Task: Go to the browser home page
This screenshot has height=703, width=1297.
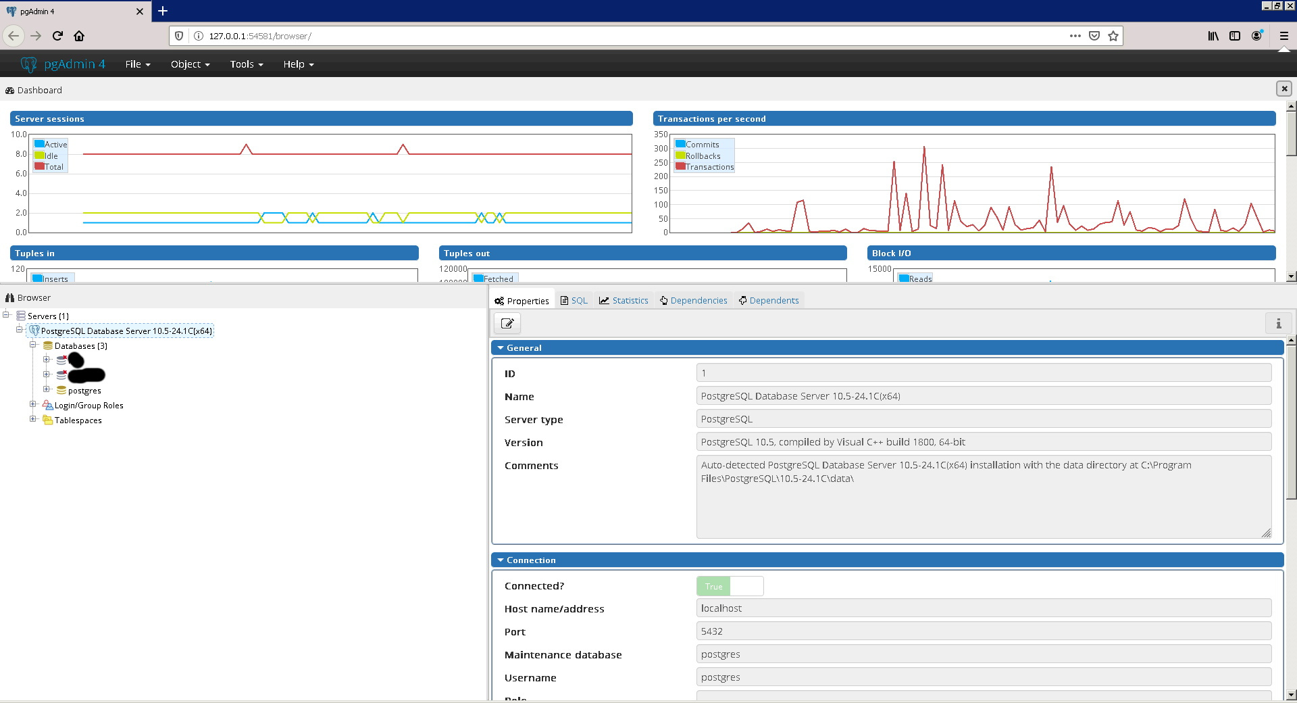Action: pos(79,36)
